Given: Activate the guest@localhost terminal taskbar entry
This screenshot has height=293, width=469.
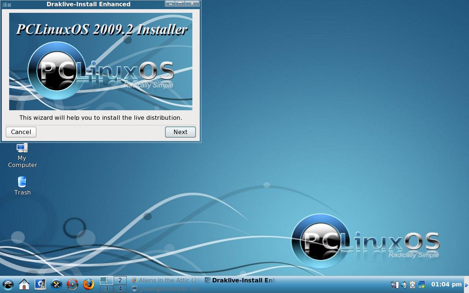Looking at the screenshot, I should coord(167,289).
